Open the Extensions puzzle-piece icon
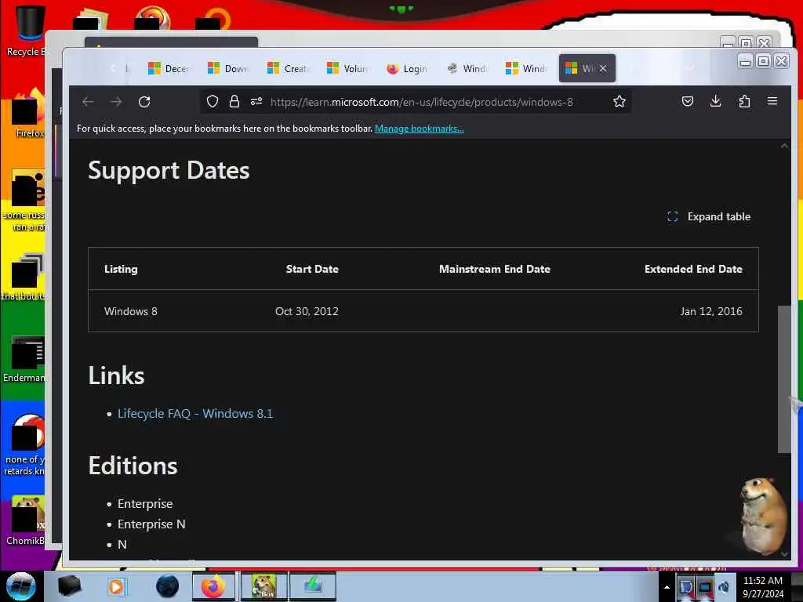803x602 pixels. 744,101
